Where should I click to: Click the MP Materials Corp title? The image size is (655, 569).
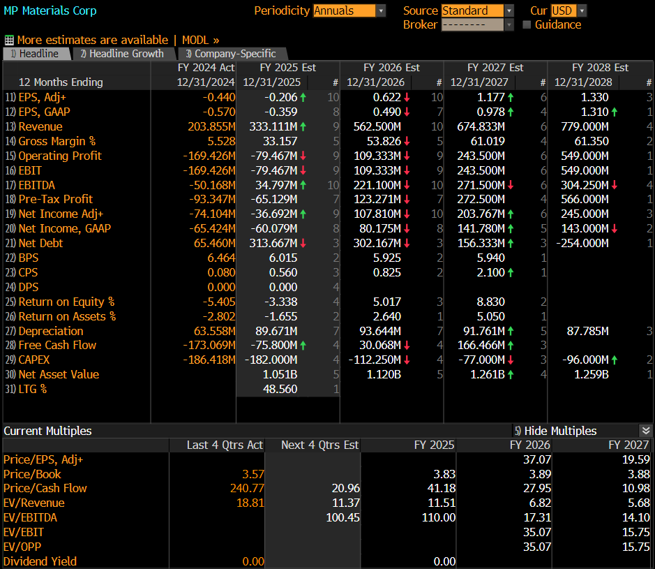coord(50,11)
